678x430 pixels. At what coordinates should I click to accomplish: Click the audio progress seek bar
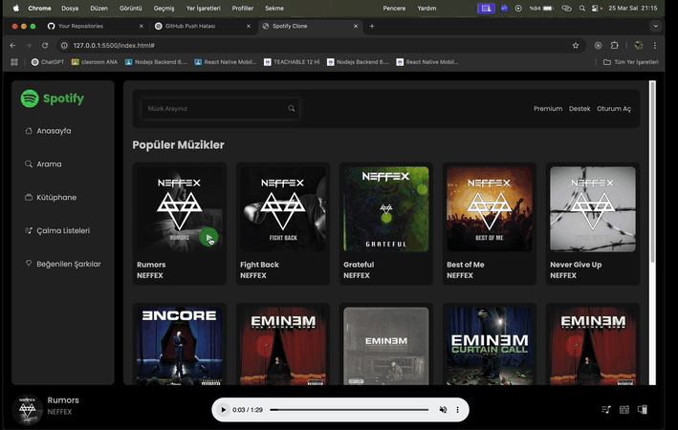(349, 410)
